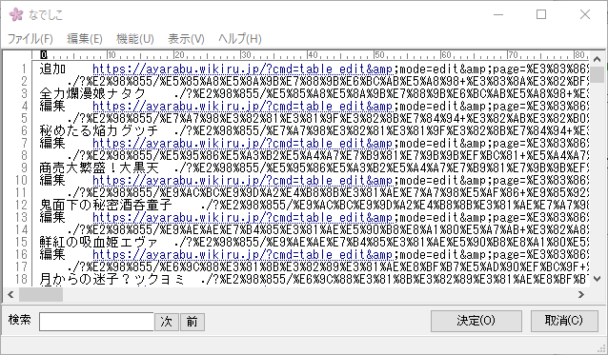
Task: Click line number 14 in the gutter
Action: pyautogui.click(x=21, y=230)
